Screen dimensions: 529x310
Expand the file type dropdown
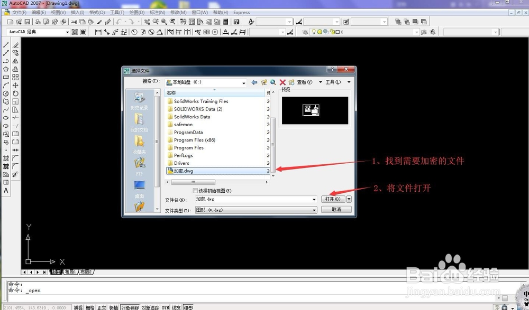pos(314,210)
